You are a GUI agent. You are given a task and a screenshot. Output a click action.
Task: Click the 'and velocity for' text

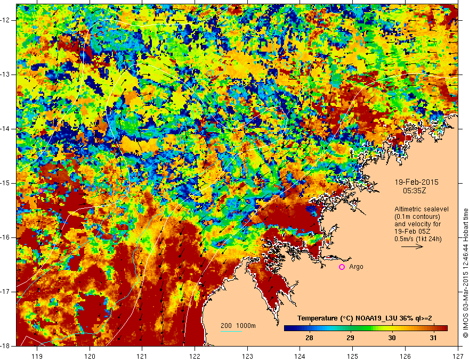(417, 224)
